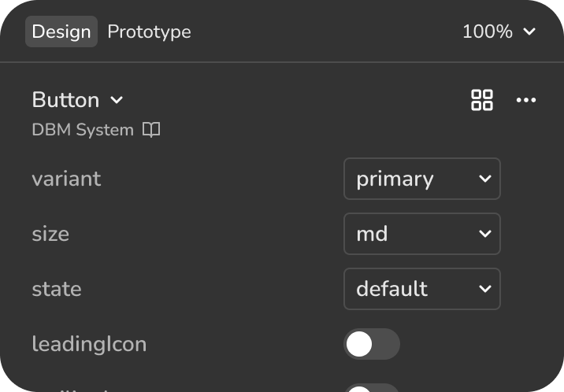
Task: Click the size property label
Action: click(50, 234)
